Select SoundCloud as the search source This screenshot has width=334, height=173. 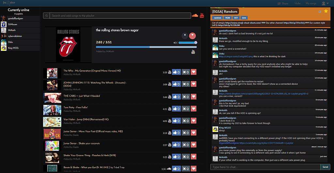tap(195, 16)
